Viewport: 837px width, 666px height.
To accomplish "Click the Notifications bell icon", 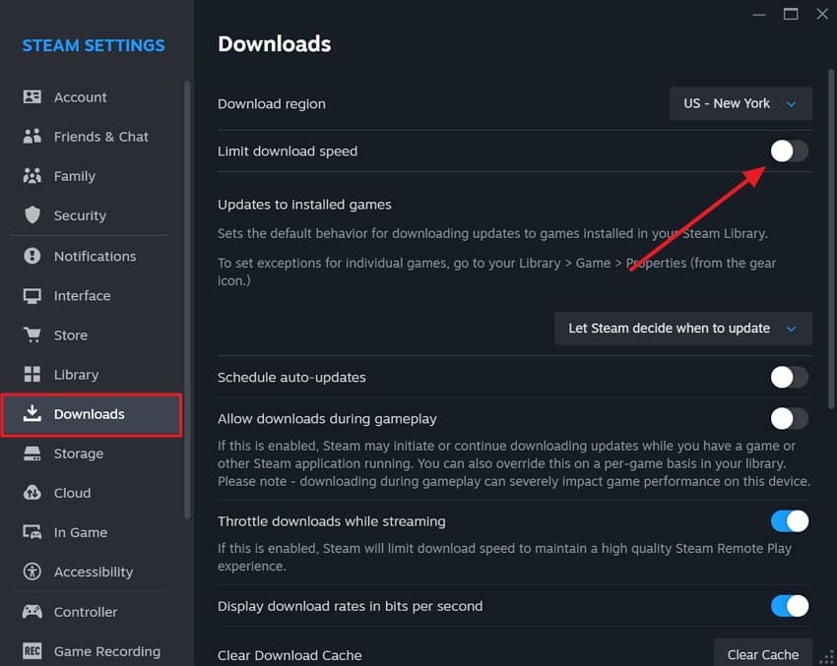I will tap(33, 256).
